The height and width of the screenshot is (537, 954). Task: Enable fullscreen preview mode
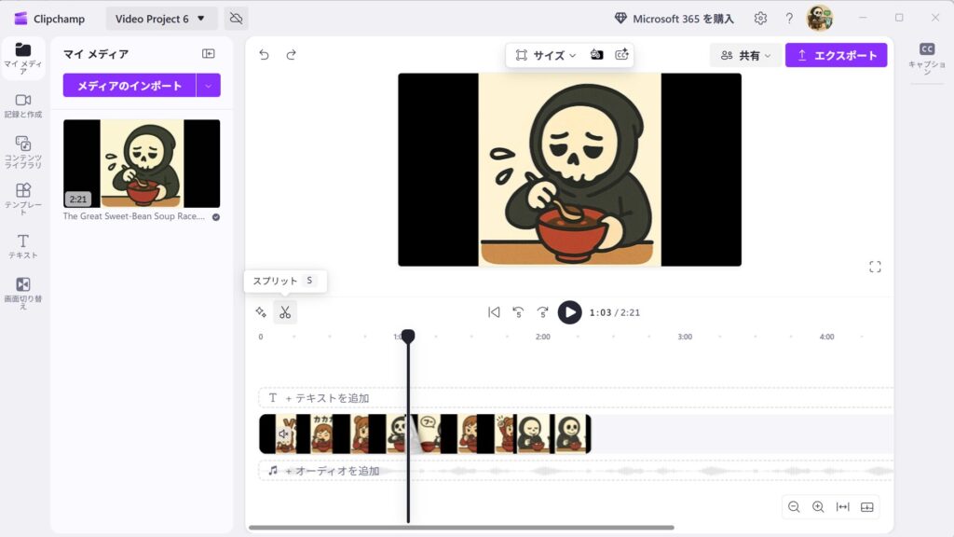click(x=875, y=266)
